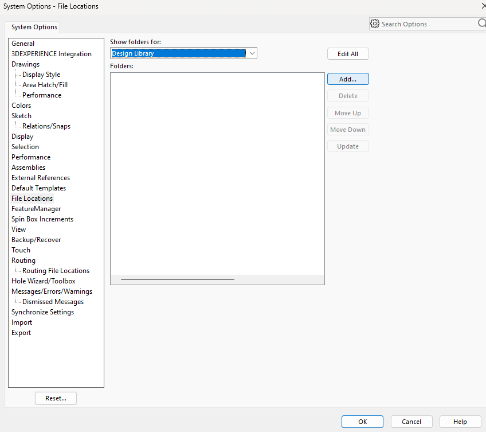The width and height of the screenshot is (486, 432).
Task: Select Display Style under Drawings
Action: [41, 75]
